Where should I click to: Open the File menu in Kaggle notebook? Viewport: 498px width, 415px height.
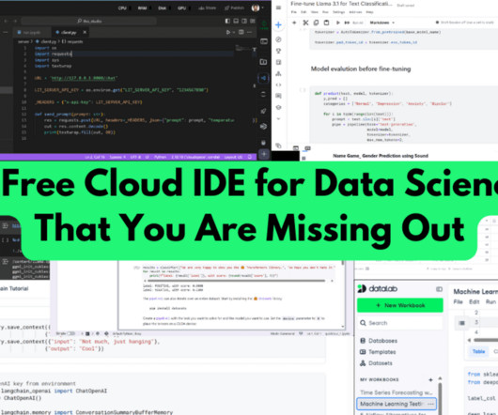pos(294,12)
